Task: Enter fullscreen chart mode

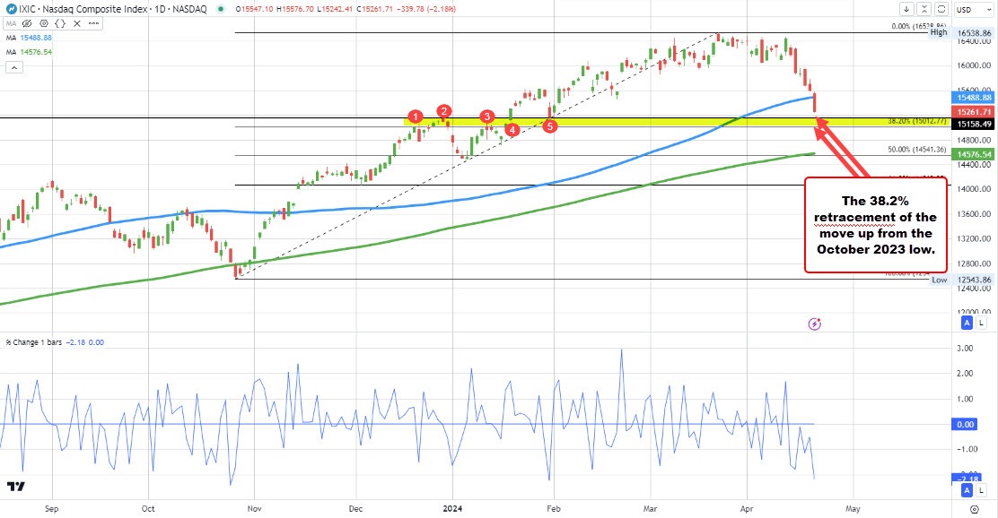Action: pos(941,8)
